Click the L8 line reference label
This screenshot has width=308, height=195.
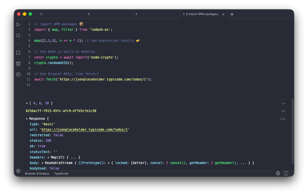pos(283,111)
